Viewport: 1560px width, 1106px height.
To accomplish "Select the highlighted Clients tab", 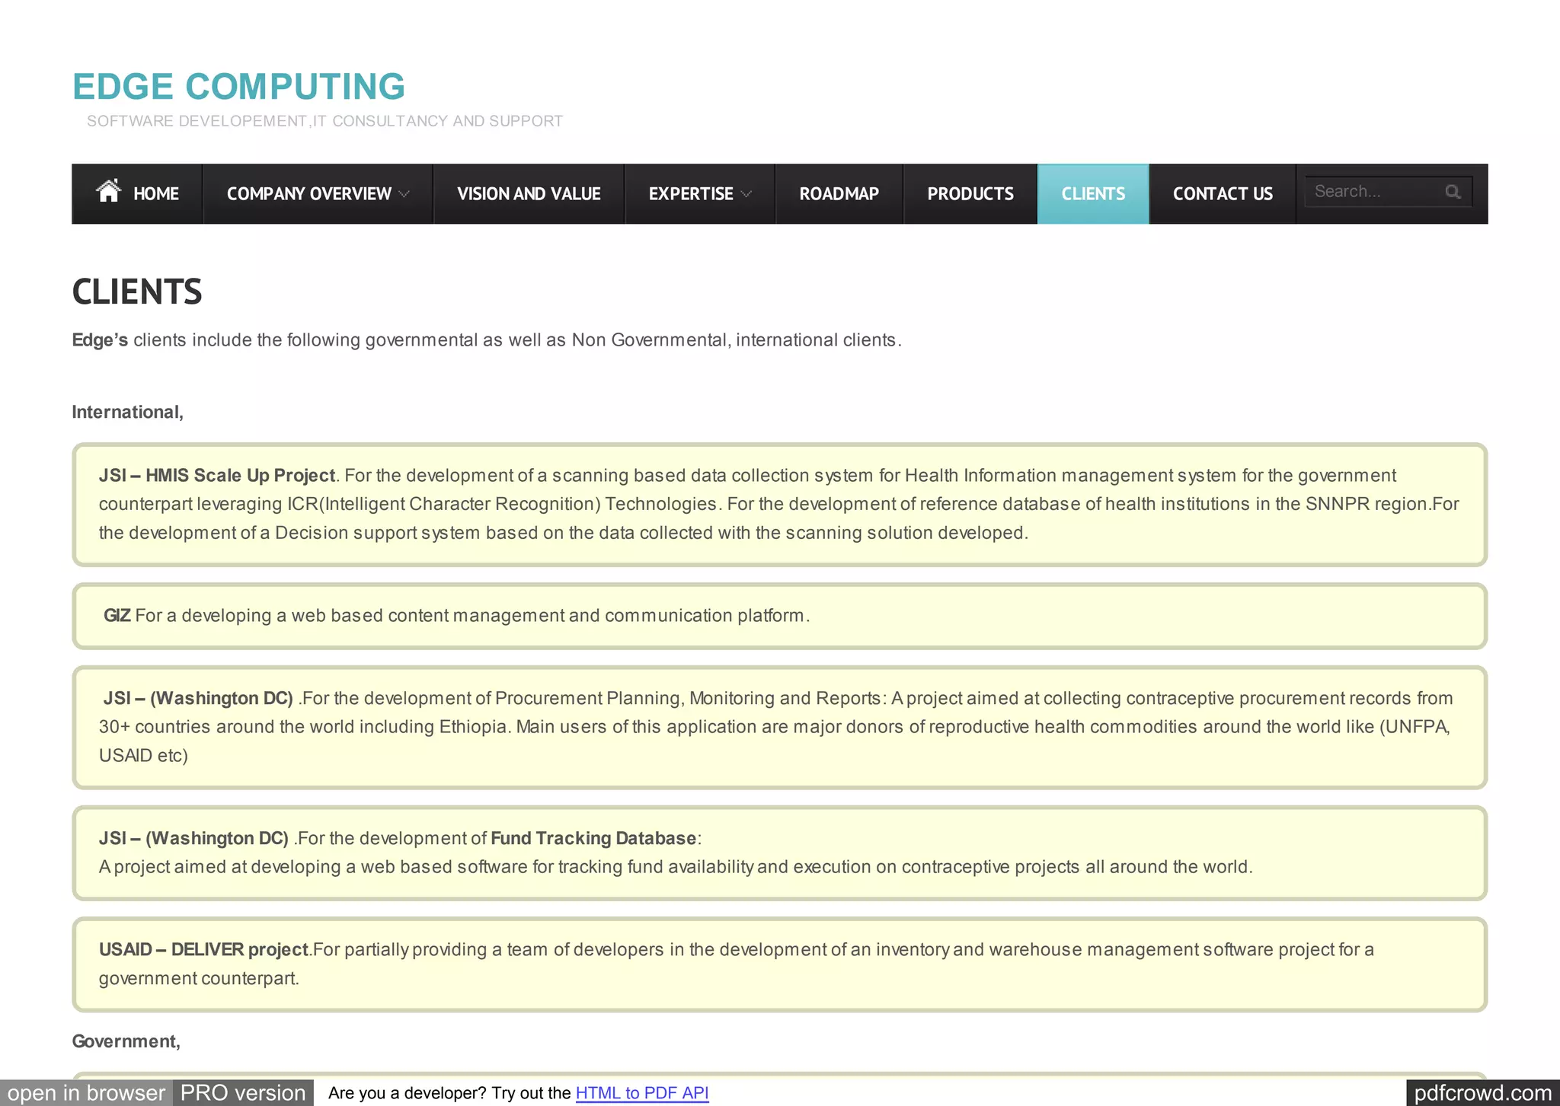I will pyautogui.click(x=1092, y=194).
